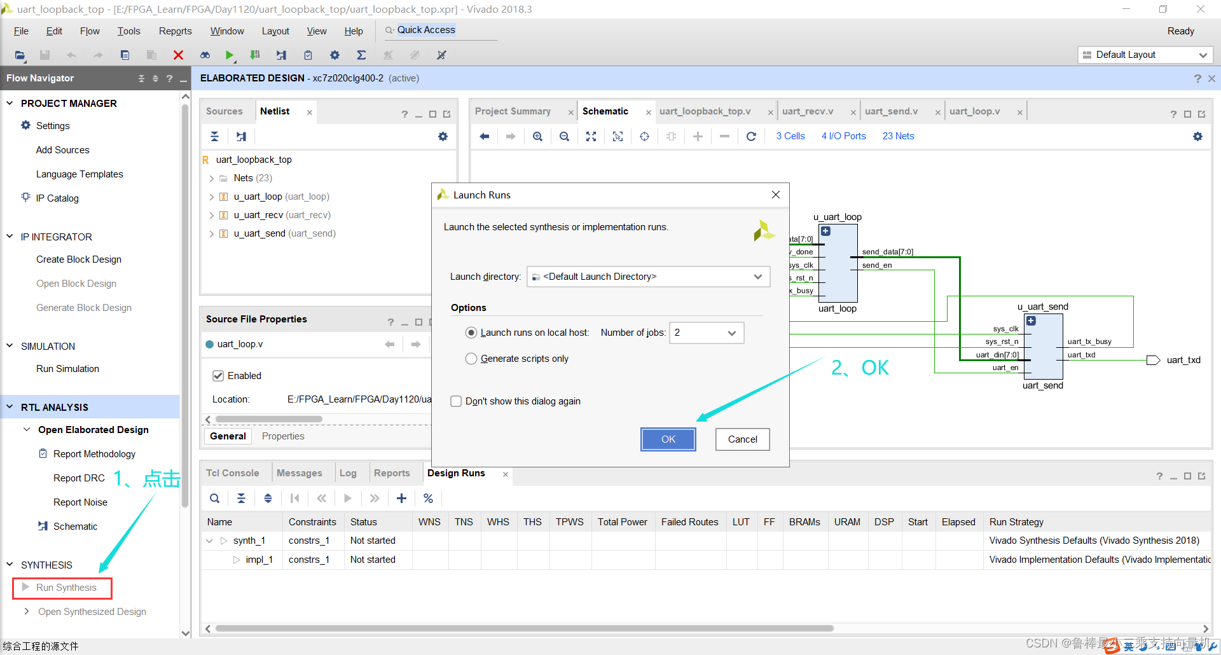
Task: Select Launch runs on local host radio
Action: [x=471, y=333]
